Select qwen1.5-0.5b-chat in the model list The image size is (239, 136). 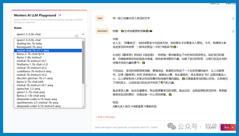(48, 40)
